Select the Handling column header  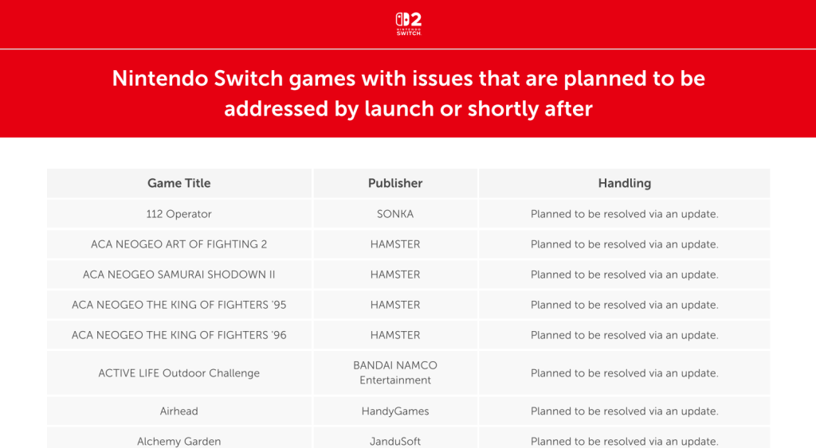point(625,183)
